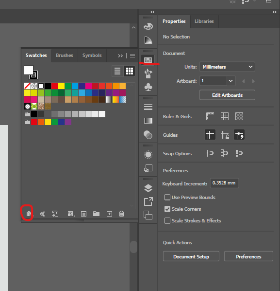The width and height of the screenshot is (280, 291).
Task: Select the Registration swatch
Action: 34,86
